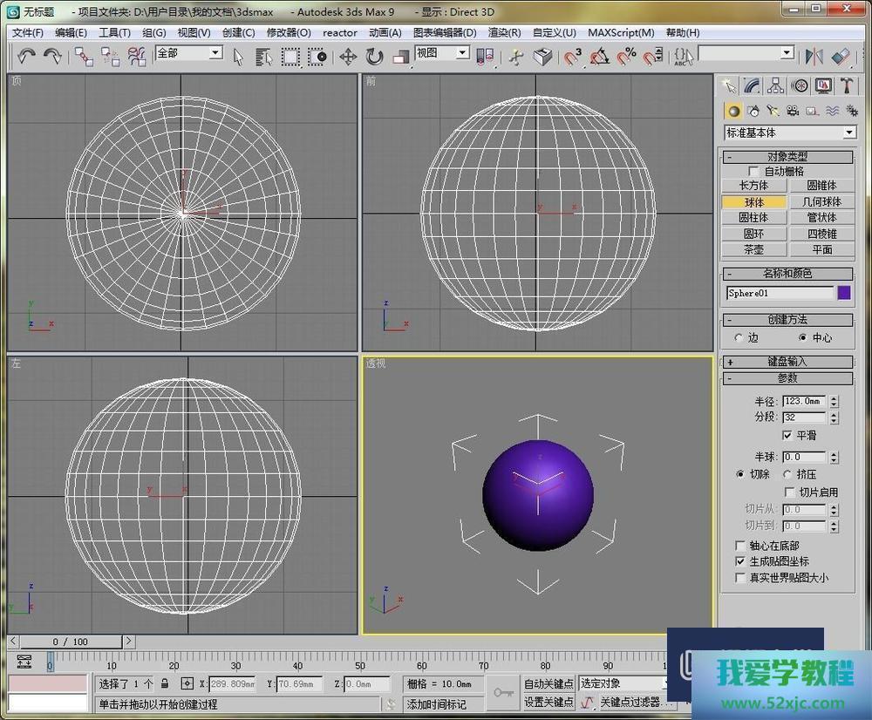The image size is (872, 720).
Task: Click the 自动关键点 button
Action: pyautogui.click(x=548, y=684)
